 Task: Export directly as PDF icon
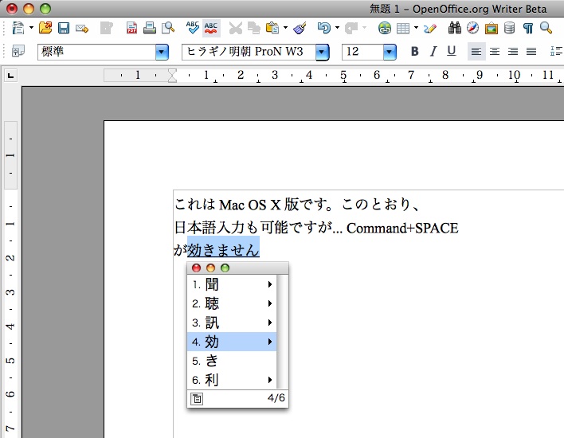point(131,28)
